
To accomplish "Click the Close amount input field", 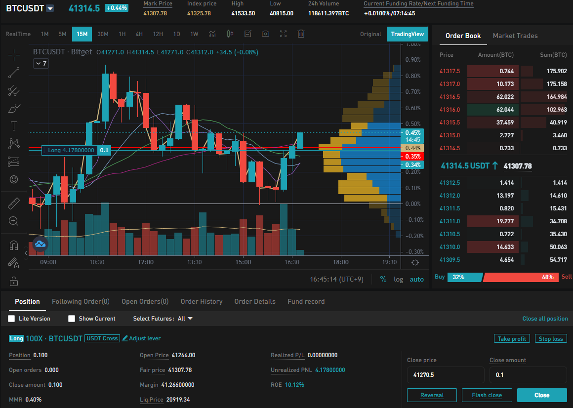I will point(528,375).
